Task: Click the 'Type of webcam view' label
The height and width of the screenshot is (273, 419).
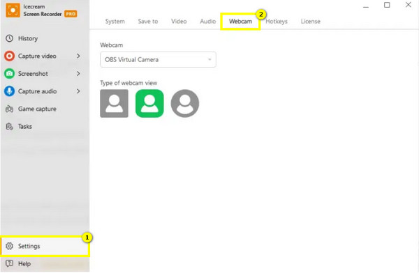Action: tap(128, 83)
